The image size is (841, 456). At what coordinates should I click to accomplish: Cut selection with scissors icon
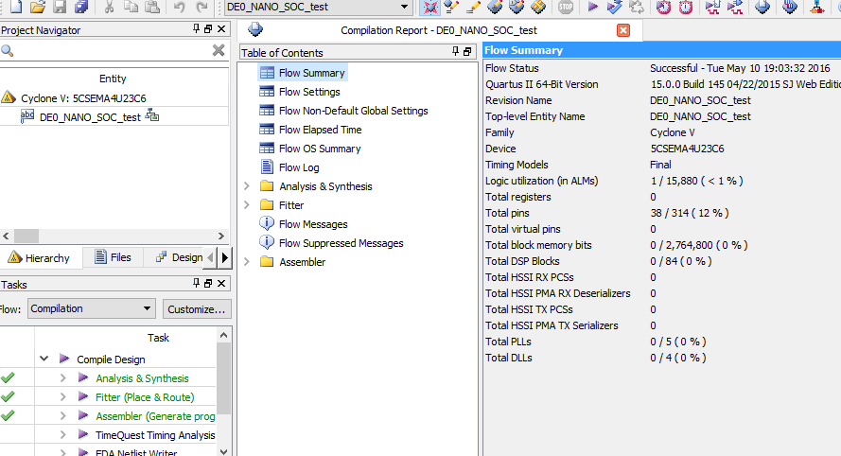[x=109, y=7]
